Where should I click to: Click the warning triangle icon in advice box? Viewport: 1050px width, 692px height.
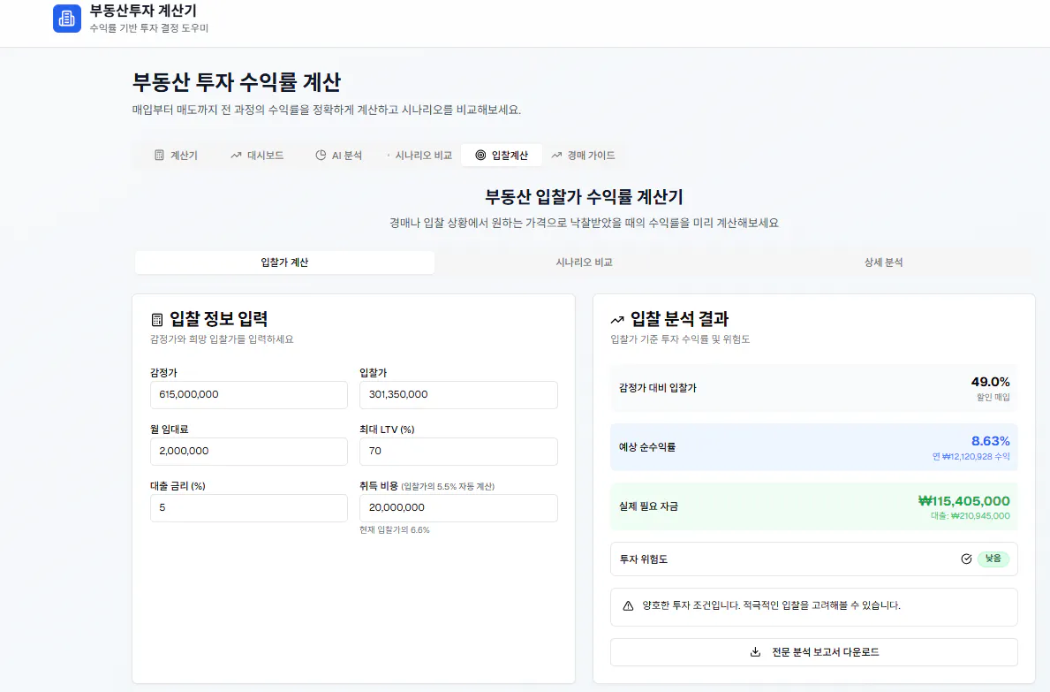(628, 605)
